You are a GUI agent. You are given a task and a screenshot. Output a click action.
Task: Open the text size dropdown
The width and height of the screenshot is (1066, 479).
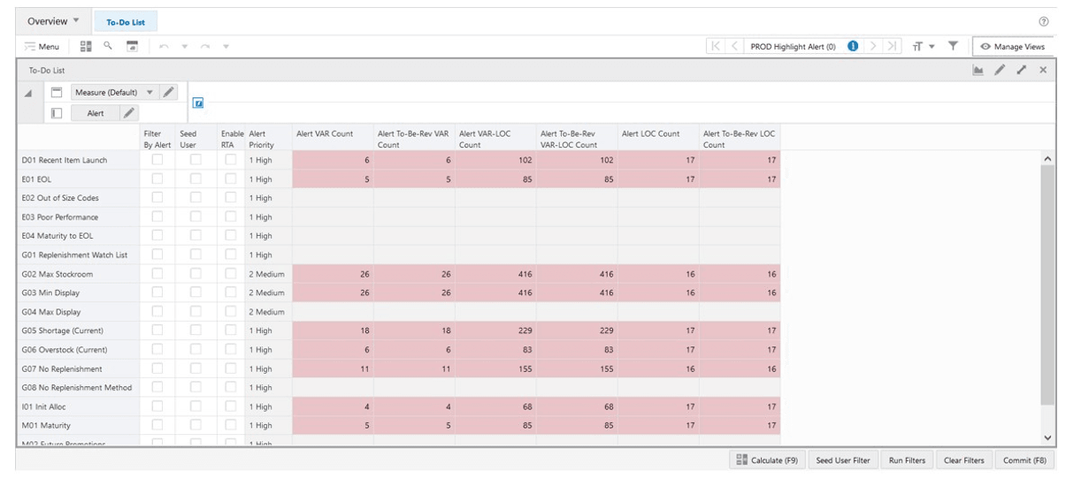[924, 46]
